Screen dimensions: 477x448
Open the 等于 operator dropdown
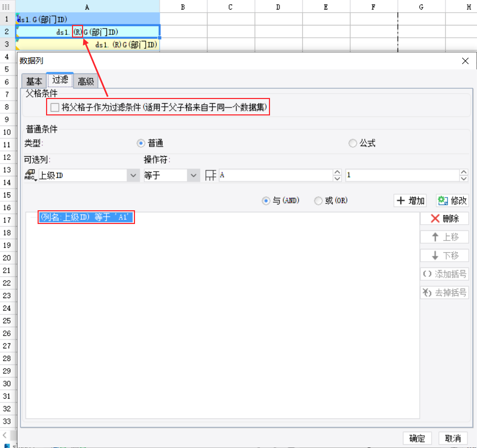click(193, 175)
